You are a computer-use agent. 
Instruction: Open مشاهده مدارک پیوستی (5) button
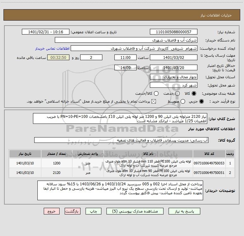[135, 211]
